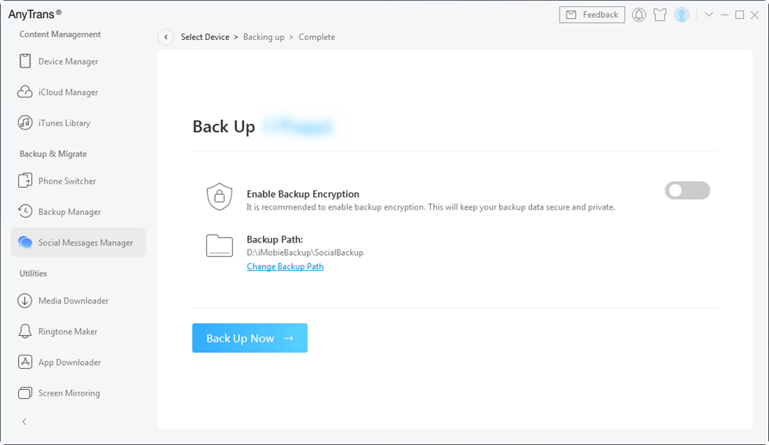This screenshot has width=769, height=445.
Task: Click the Backing up breadcrumb step
Action: click(264, 38)
